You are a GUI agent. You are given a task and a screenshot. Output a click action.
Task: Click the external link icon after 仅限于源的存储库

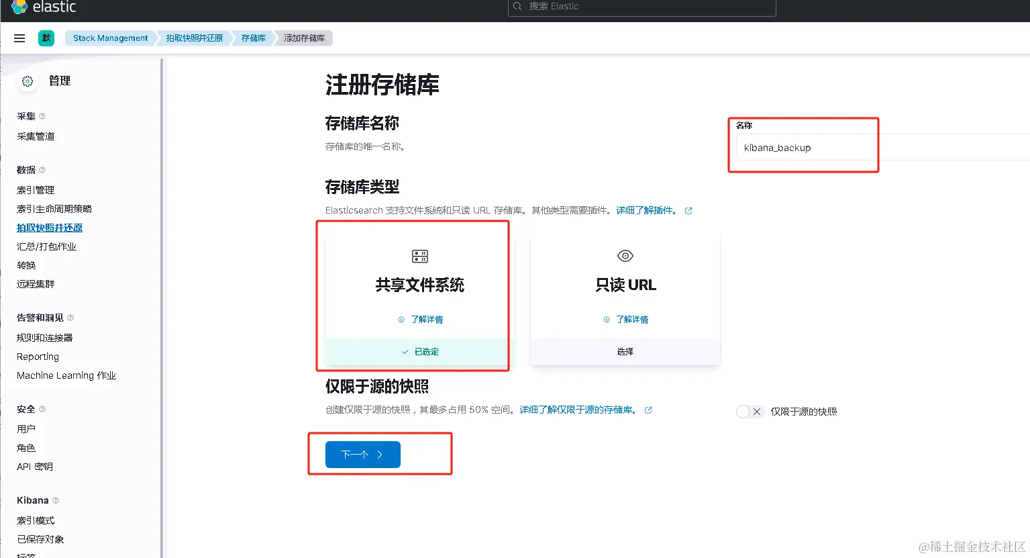click(648, 410)
